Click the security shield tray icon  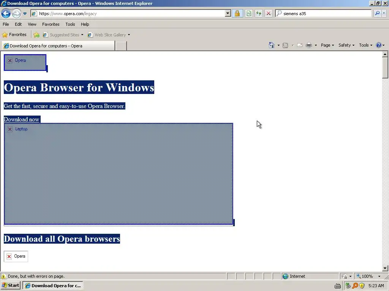pyautogui.click(x=362, y=286)
